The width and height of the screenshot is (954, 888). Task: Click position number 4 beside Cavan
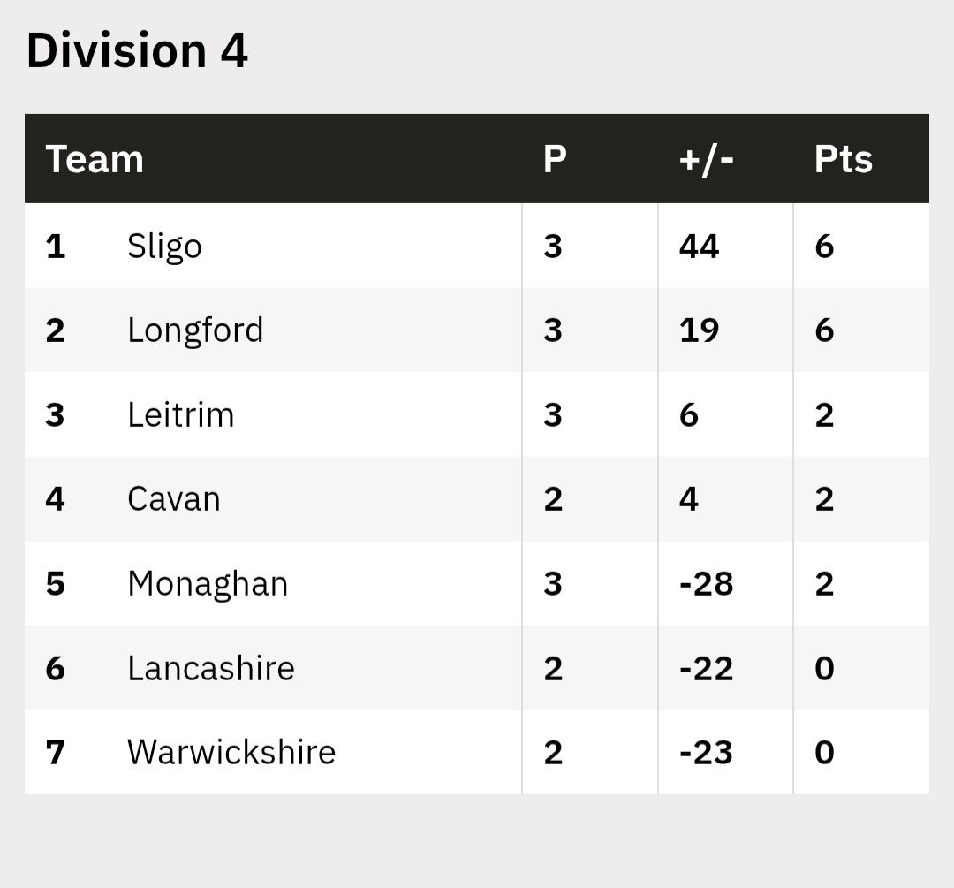pos(56,499)
